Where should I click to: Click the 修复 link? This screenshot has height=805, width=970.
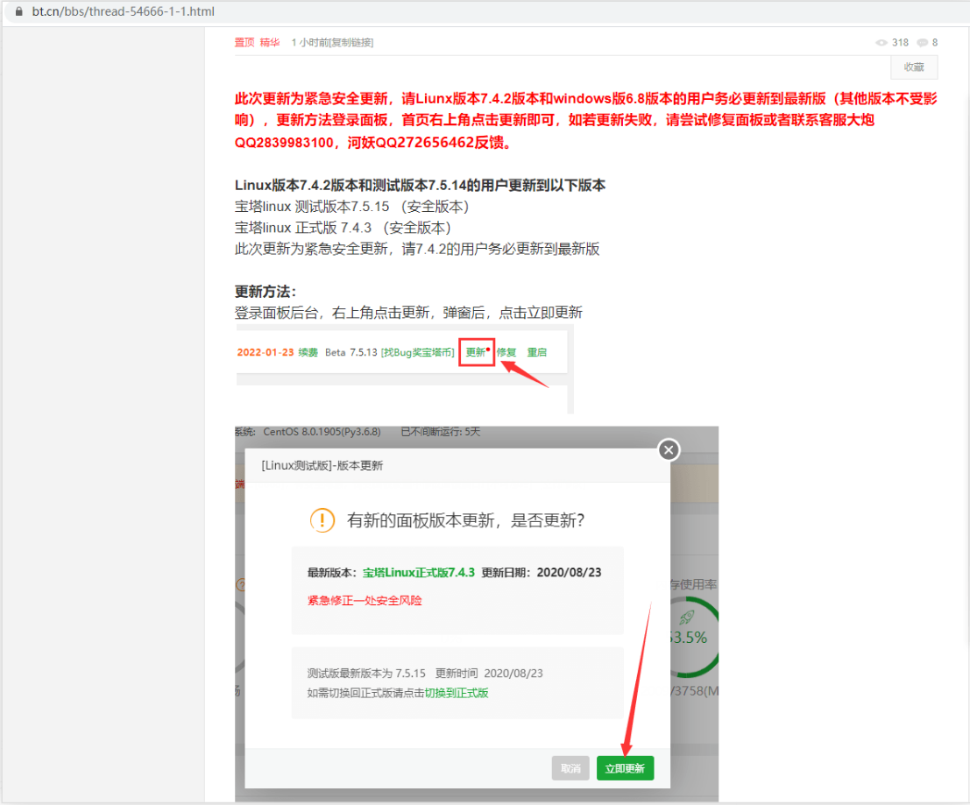[x=506, y=352]
